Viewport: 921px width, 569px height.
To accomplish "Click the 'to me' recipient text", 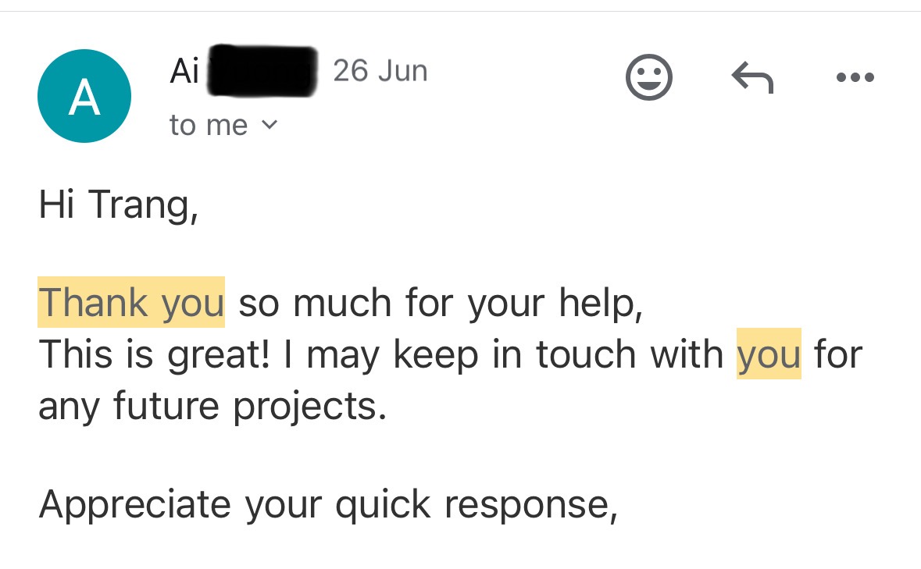I will click(209, 125).
